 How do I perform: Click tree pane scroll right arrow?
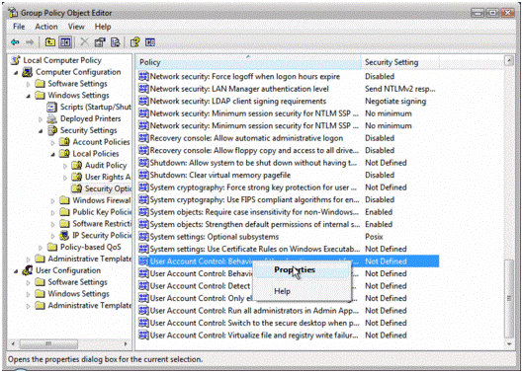pyautogui.click(x=126, y=343)
